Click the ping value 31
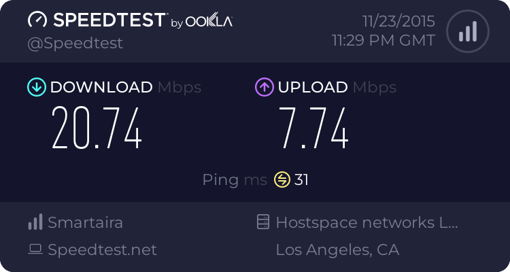Viewport: 510px width, 272px height. coord(301,180)
